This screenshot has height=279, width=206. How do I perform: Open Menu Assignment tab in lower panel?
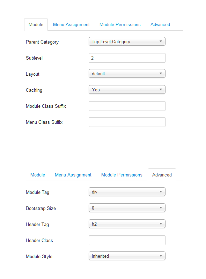tap(73, 175)
